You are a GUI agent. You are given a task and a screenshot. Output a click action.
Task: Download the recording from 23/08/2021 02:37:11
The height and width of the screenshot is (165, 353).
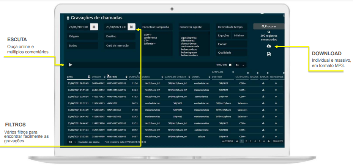[x=263, y=103]
